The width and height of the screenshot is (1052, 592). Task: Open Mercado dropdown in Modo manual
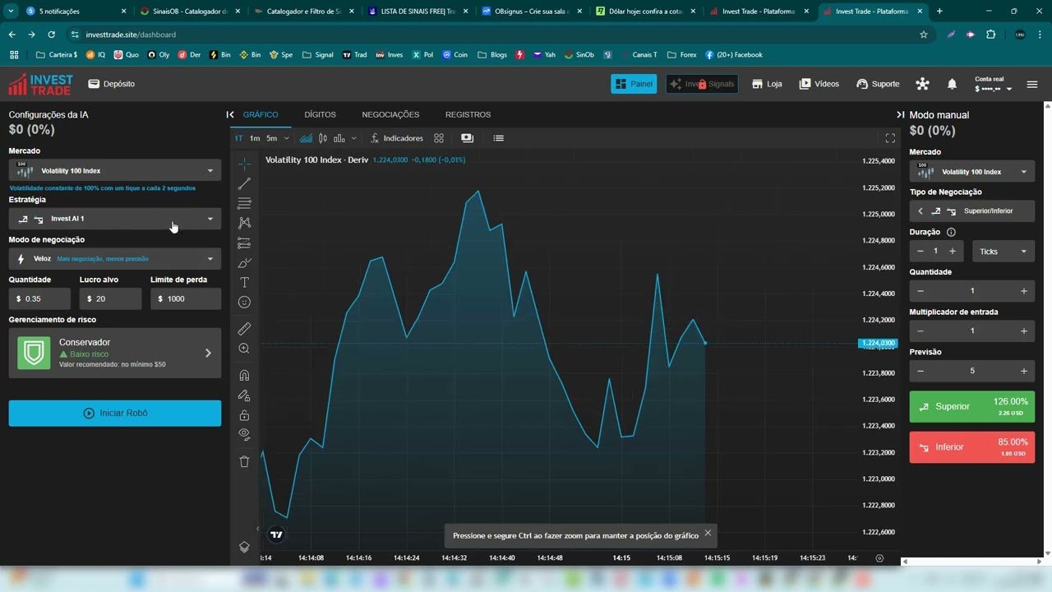pyautogui.click(x=972, y=172)
